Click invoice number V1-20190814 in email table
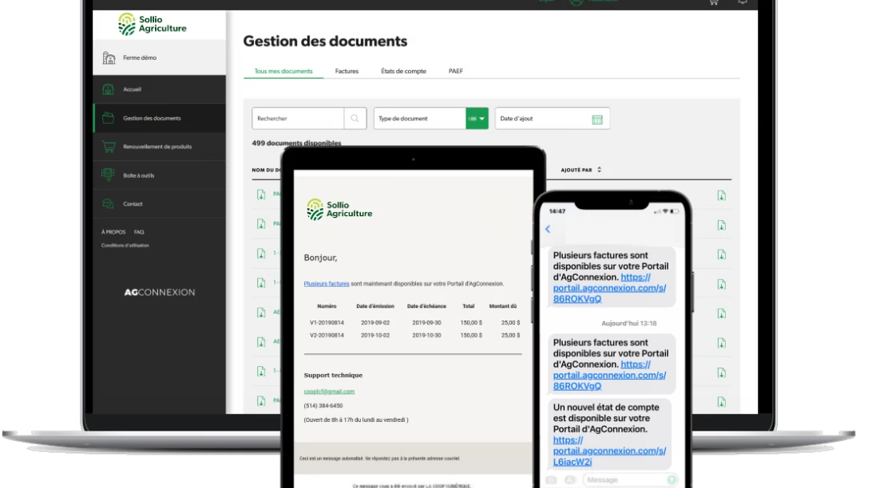 (x=327, y=323)
